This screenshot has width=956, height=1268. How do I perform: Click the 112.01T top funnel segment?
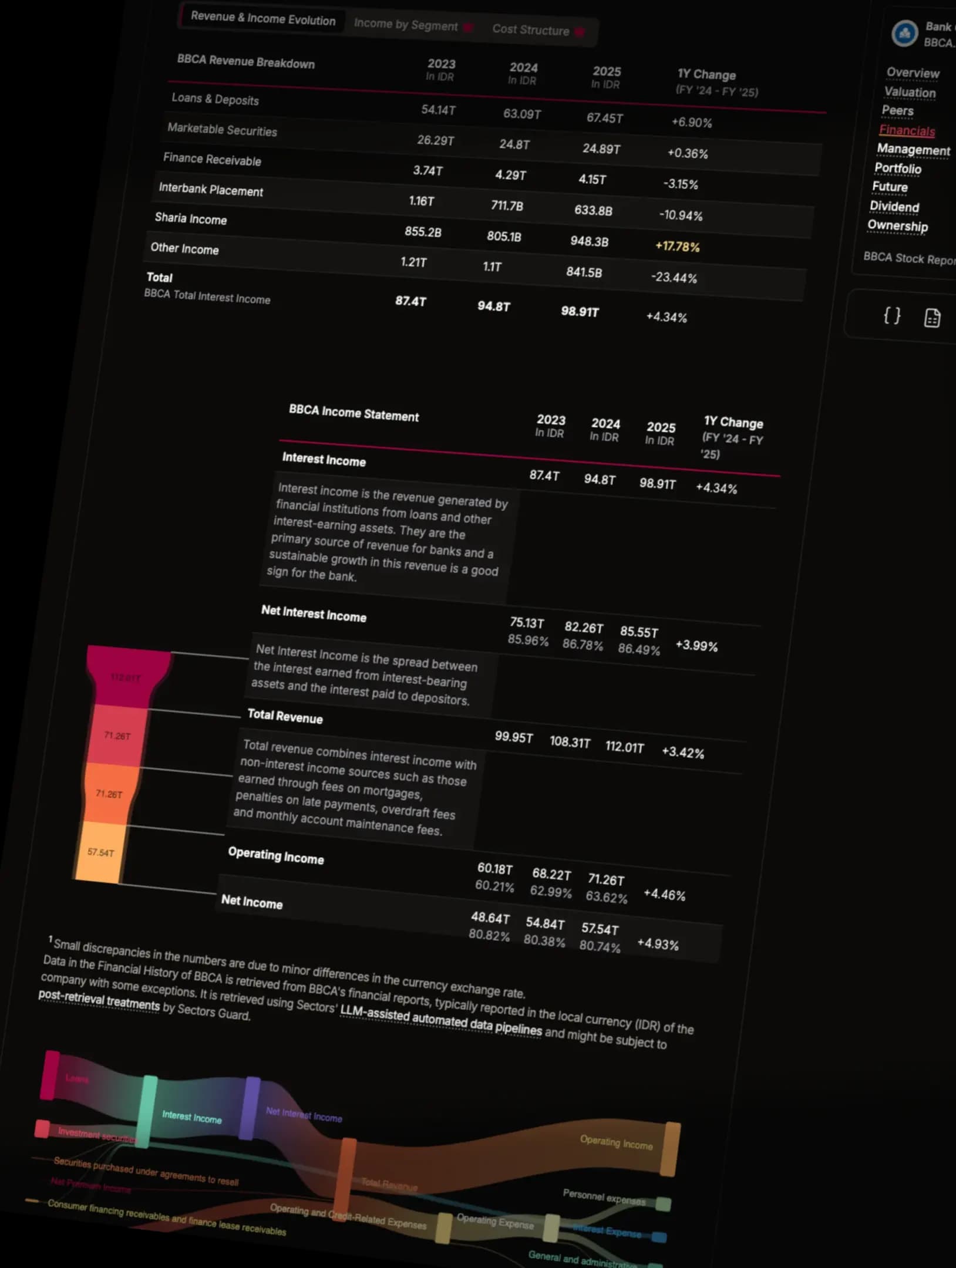[x=126, y=677]
